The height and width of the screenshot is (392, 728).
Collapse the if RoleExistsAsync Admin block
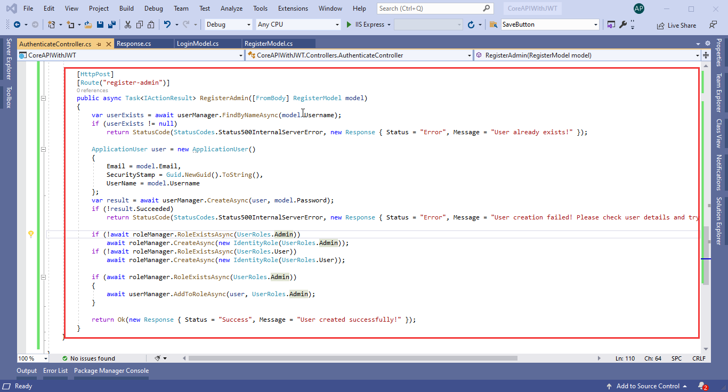click(43, 277)
